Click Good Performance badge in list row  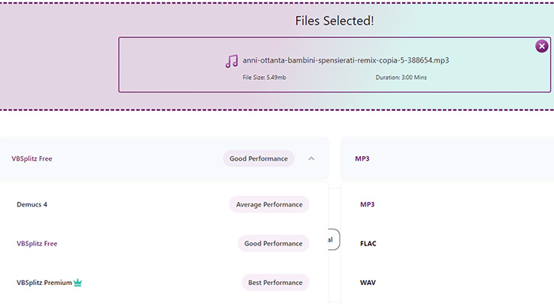[x=274, y=243]
